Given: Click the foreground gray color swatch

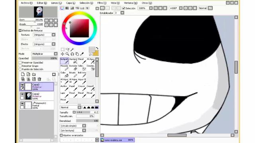Looking at the screenshot, I should [92, 50].
